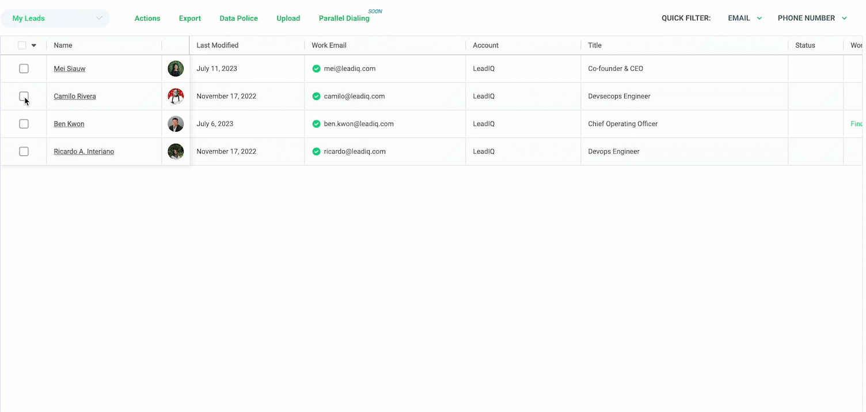Click Camilo Rivera's profile avatar

pyautogui.click(x=176, y=96)
